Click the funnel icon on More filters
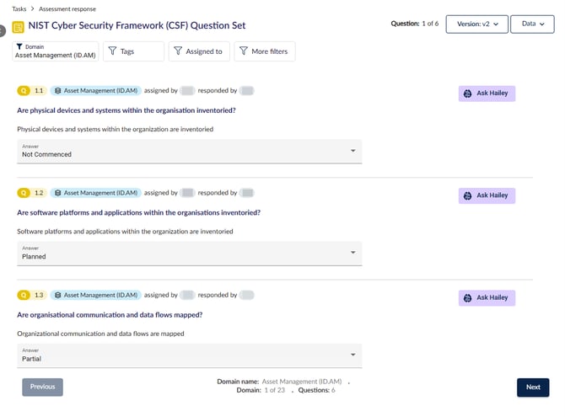Screen dimensions: 565x417 tap(242, 51)
